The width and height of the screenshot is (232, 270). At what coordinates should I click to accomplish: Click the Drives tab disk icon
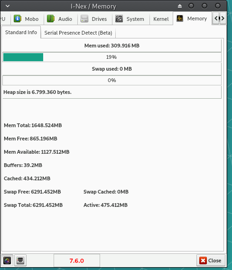(x=84, y=19)
